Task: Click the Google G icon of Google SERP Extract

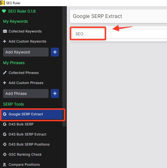Action: pos(5,114)
